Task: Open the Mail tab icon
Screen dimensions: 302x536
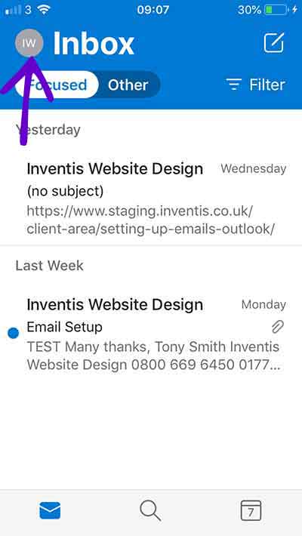Action: click(50, 510)
